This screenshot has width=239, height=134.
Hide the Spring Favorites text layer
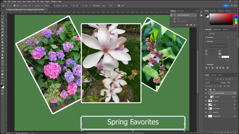pos(206,93)
